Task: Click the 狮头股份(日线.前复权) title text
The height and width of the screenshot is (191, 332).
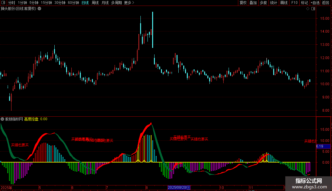Action: [19, 9]
